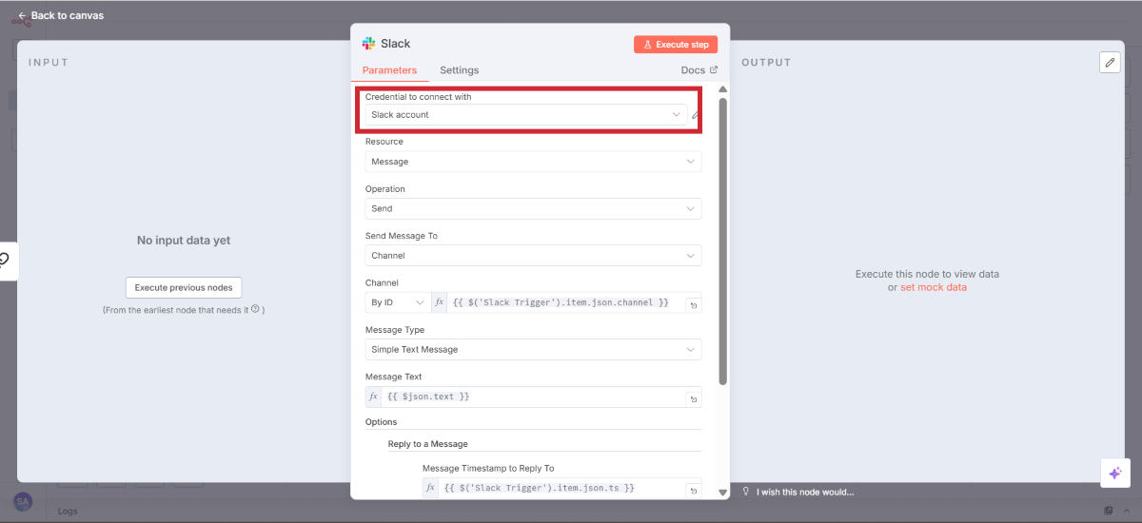Click the edit pencil icon in Output panel
Viewport: 1142px width, 523px height.
pos(1110,62)
